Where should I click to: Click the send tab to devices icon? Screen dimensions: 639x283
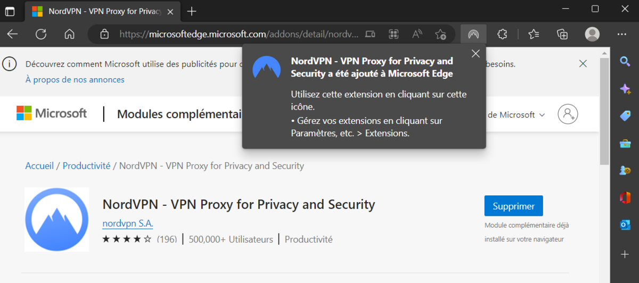pos(371,34)
